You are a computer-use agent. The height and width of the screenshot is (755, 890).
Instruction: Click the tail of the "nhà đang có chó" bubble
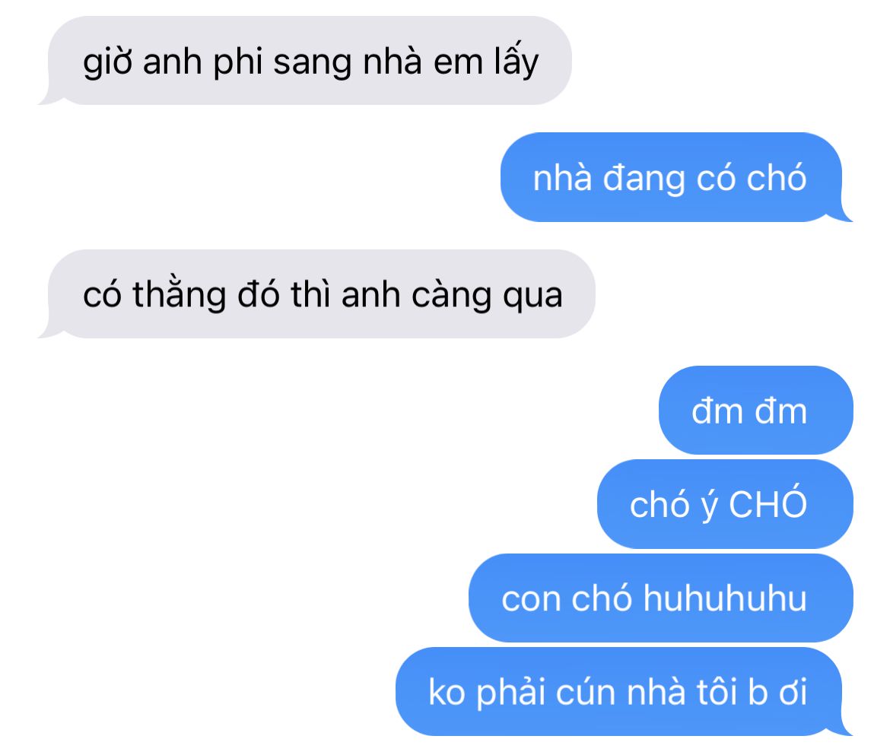(842, 216)
